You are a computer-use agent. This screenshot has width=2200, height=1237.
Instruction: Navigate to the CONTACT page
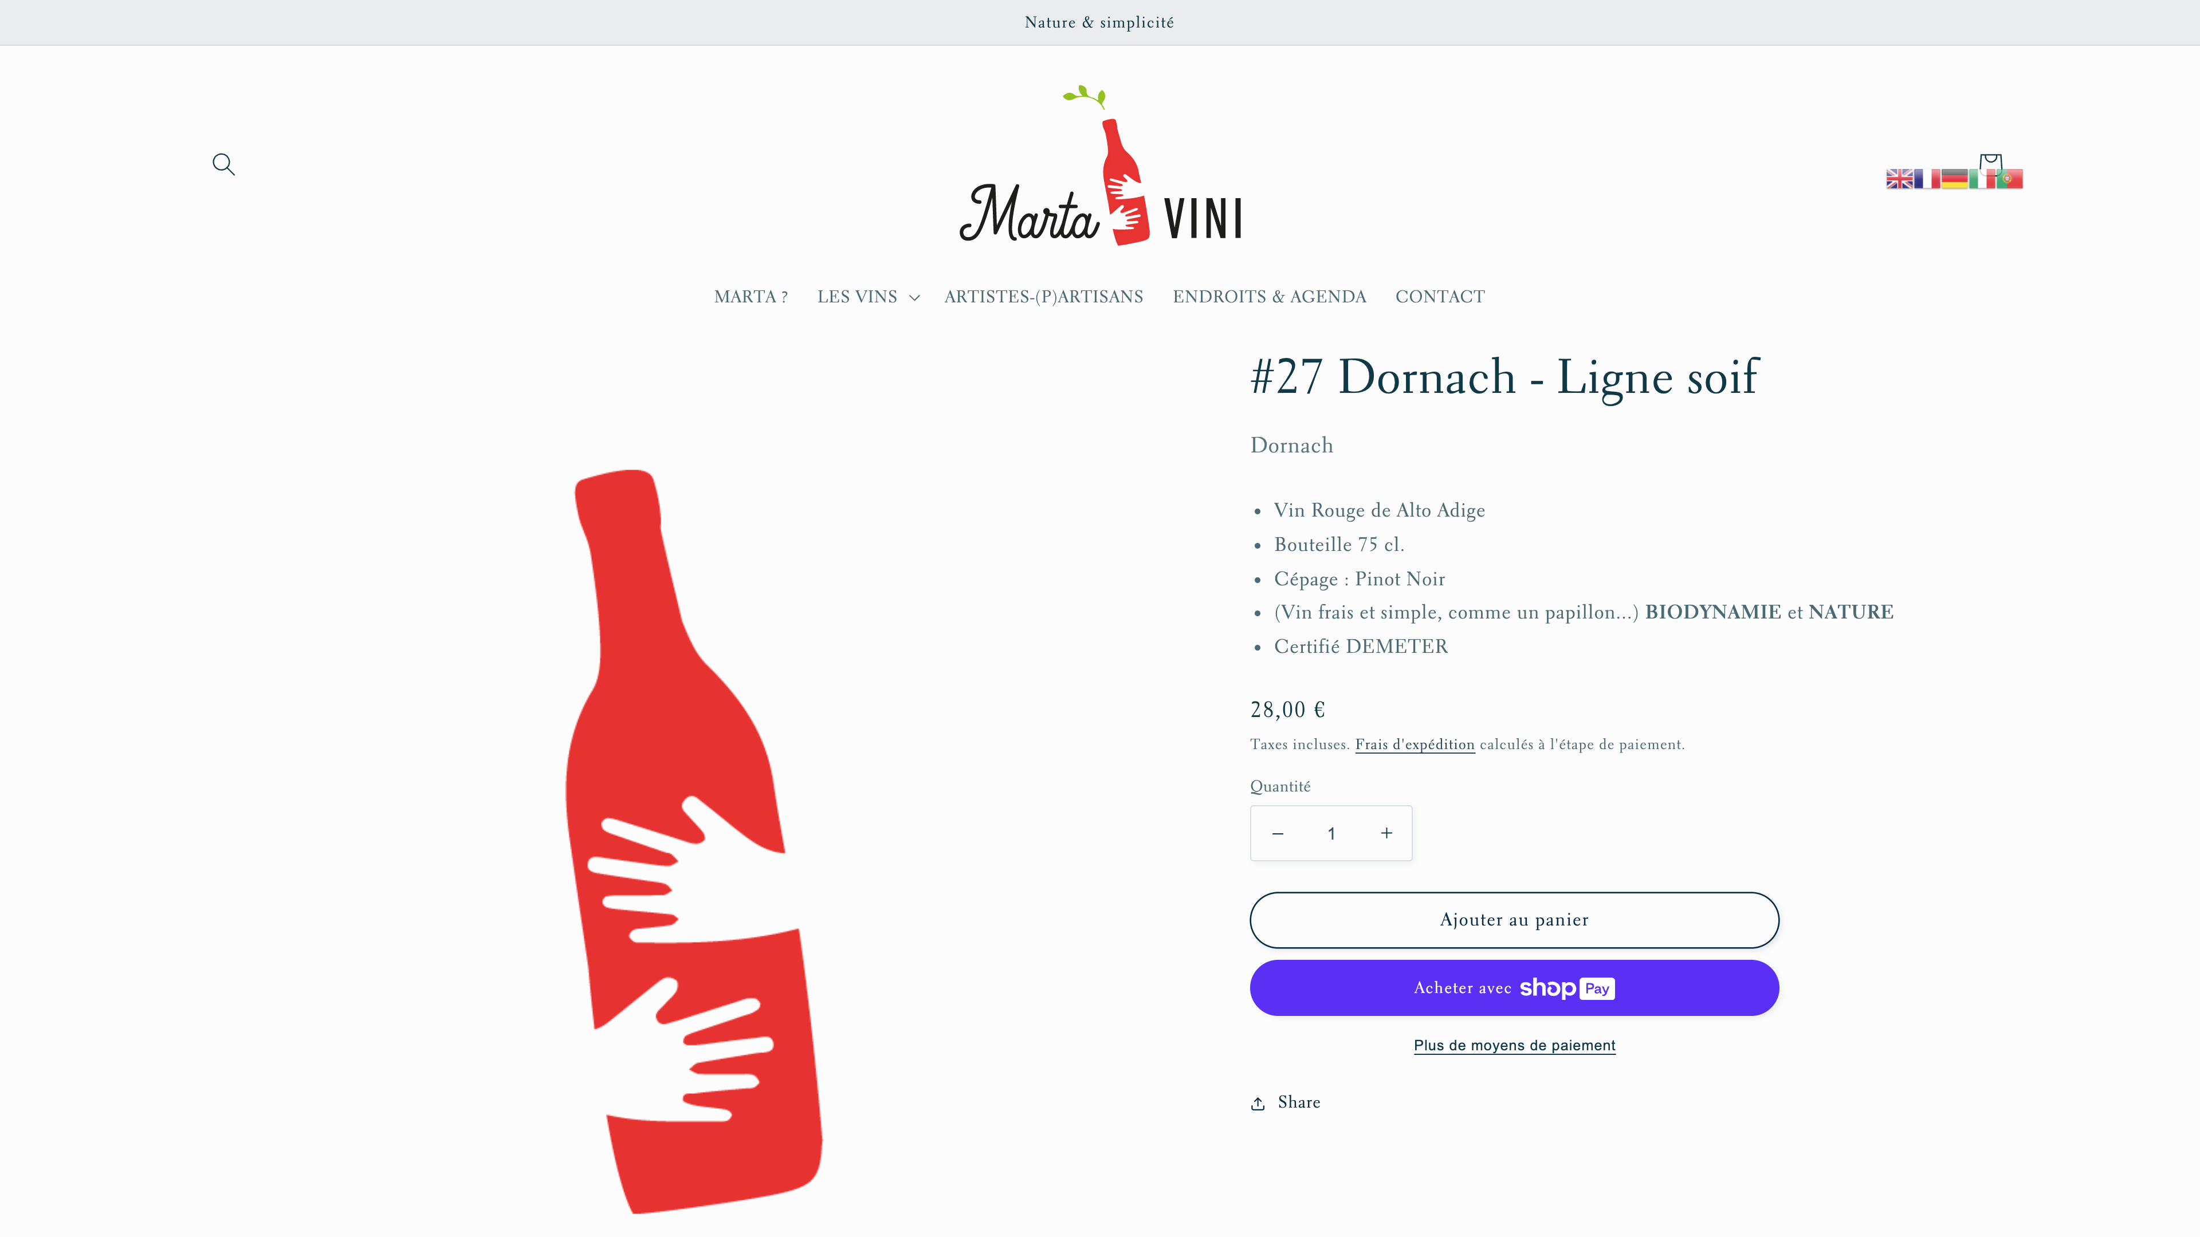pyautogui.click(x=1440, y=296)
